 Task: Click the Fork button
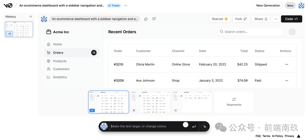tap(241, 19)
